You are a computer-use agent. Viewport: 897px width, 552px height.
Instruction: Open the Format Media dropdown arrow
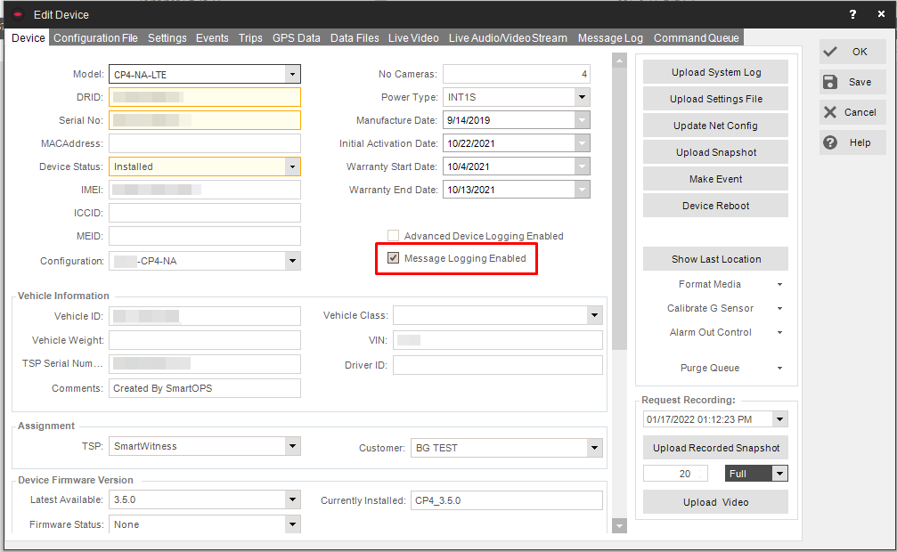779,285
